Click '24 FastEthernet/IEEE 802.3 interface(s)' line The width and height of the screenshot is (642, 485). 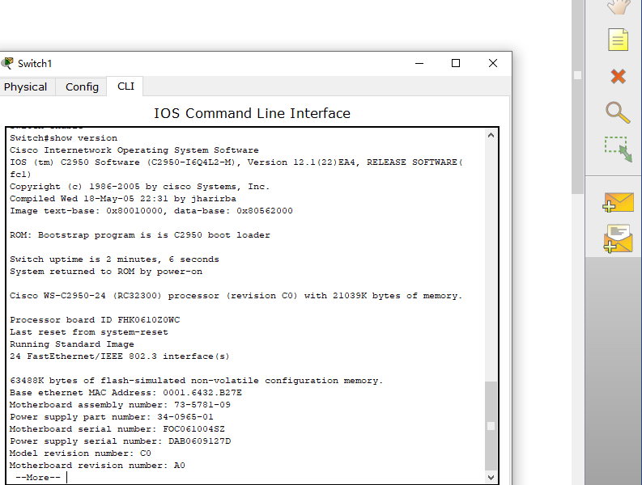[x=120, y=356]
